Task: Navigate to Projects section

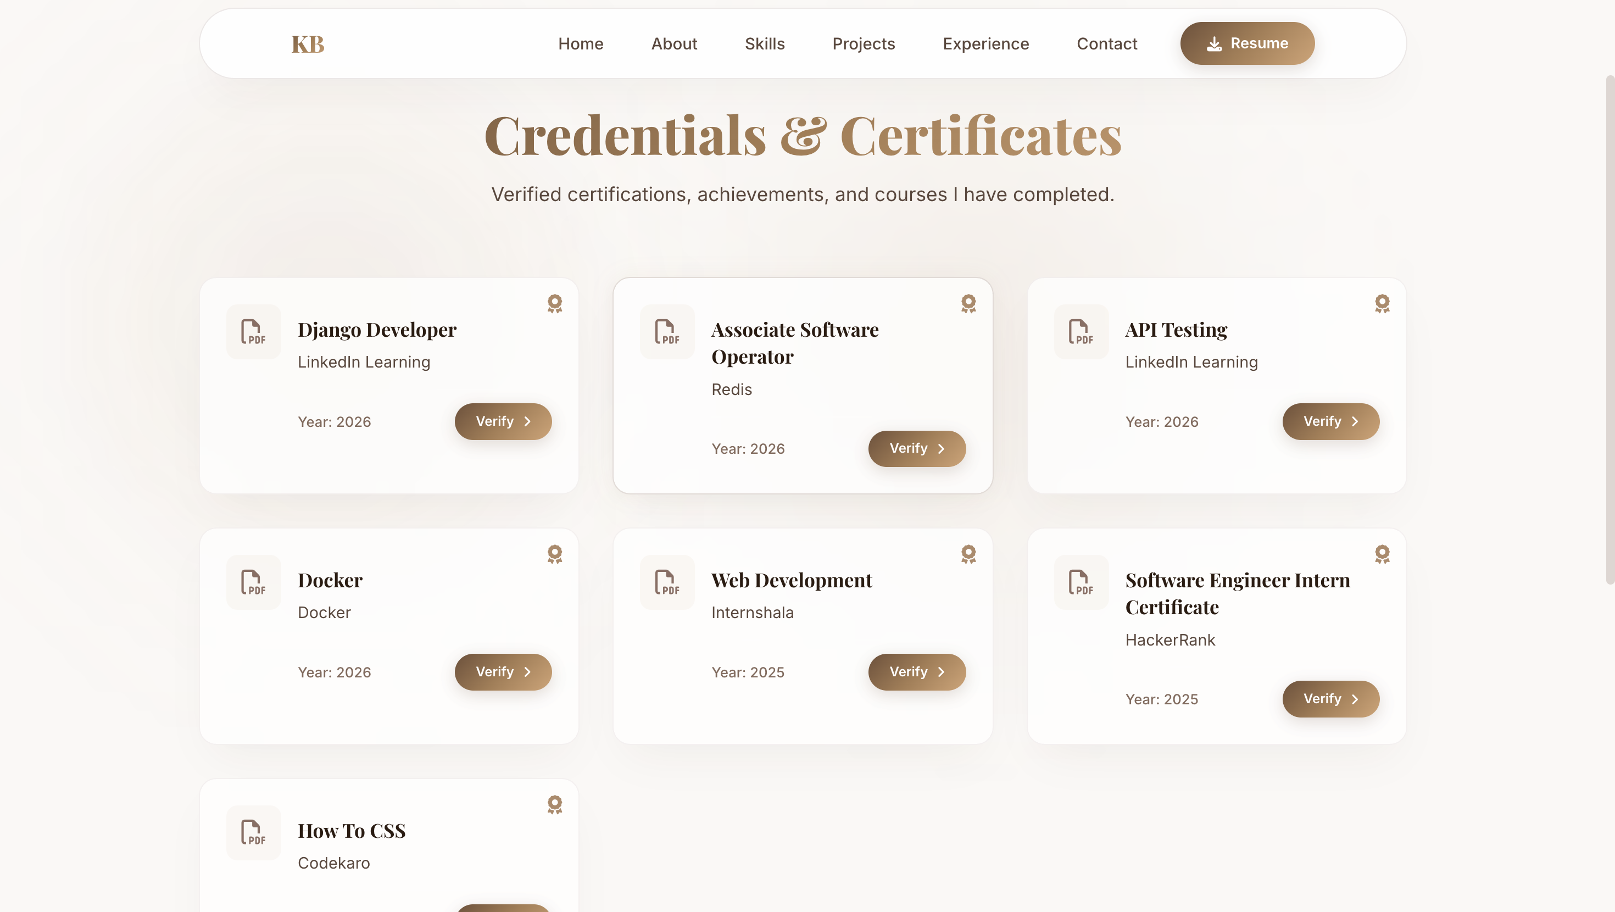Action: pyautogui.click(x=864, y=44)
